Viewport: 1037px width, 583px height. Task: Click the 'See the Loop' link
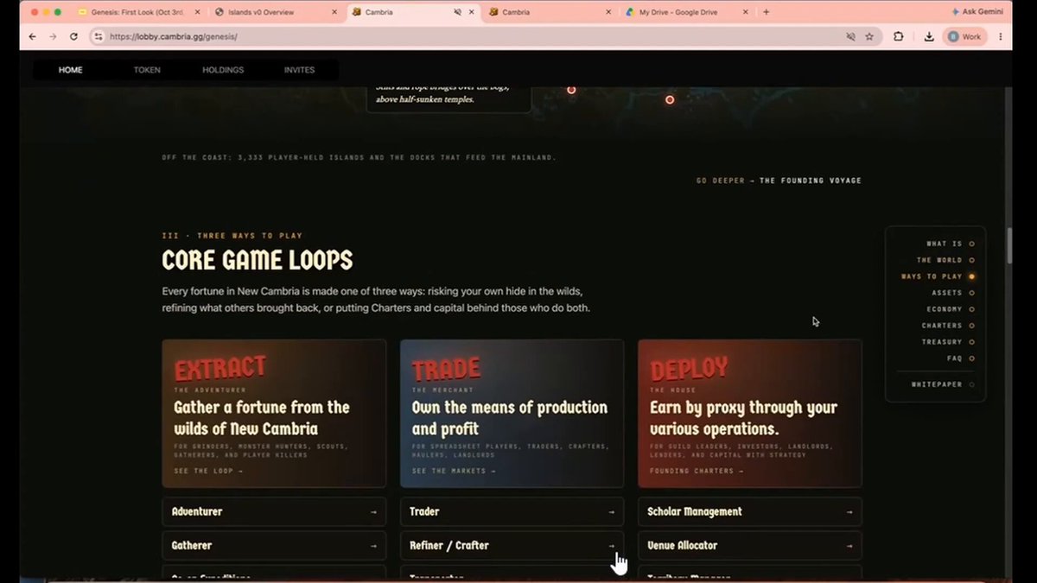click(208, 471)
